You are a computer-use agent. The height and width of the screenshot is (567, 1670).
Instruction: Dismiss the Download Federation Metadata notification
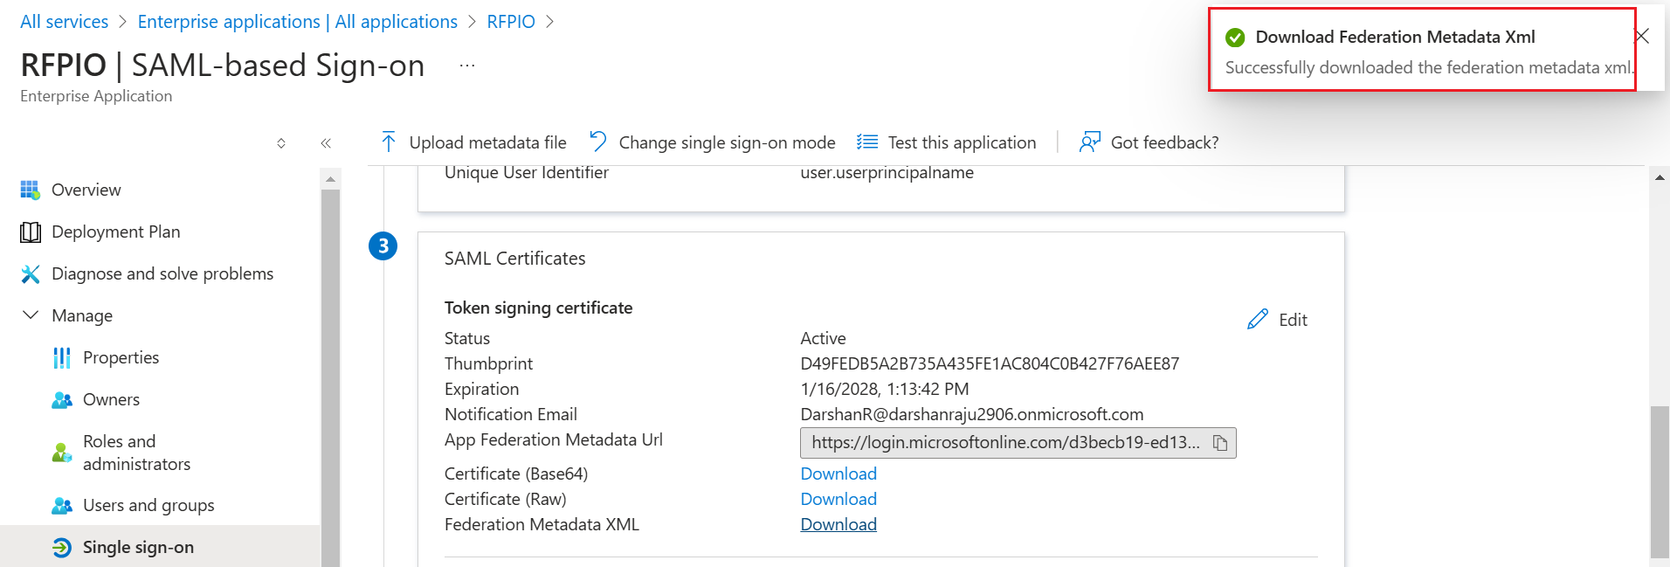point(1642,36)
